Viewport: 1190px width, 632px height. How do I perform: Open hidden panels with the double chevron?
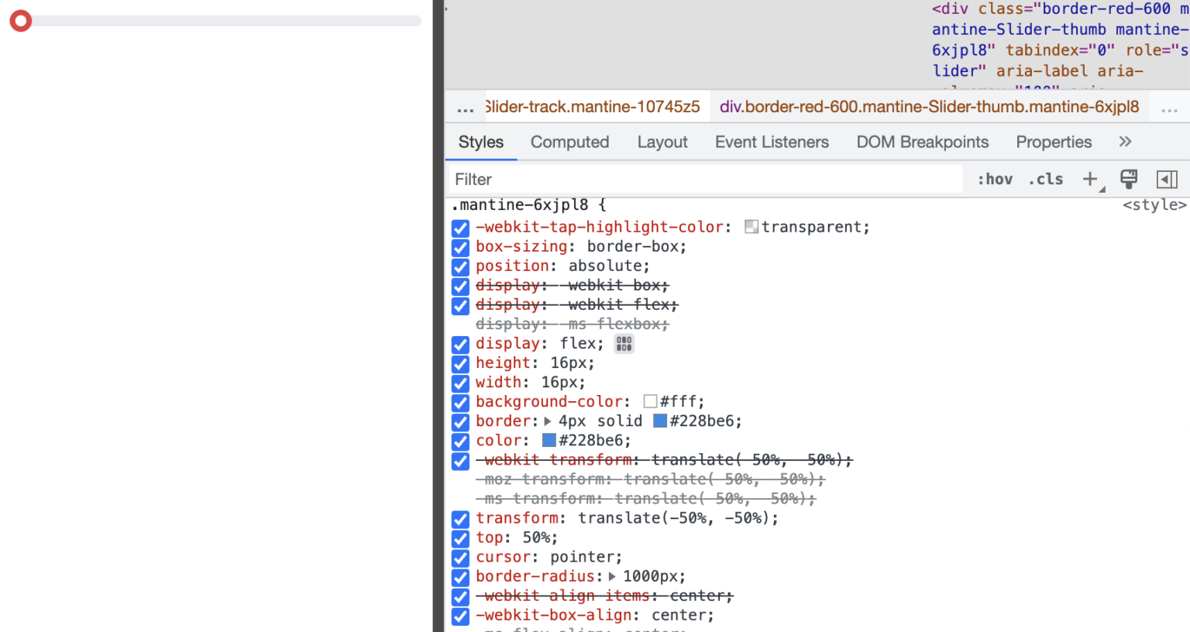pos(1125,142)
